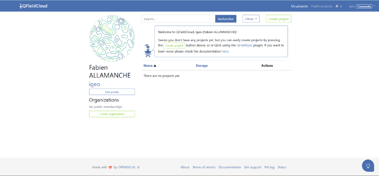Screen dimensions: 379x176
Task: Open Terms of service link
Action: (204, 167)
